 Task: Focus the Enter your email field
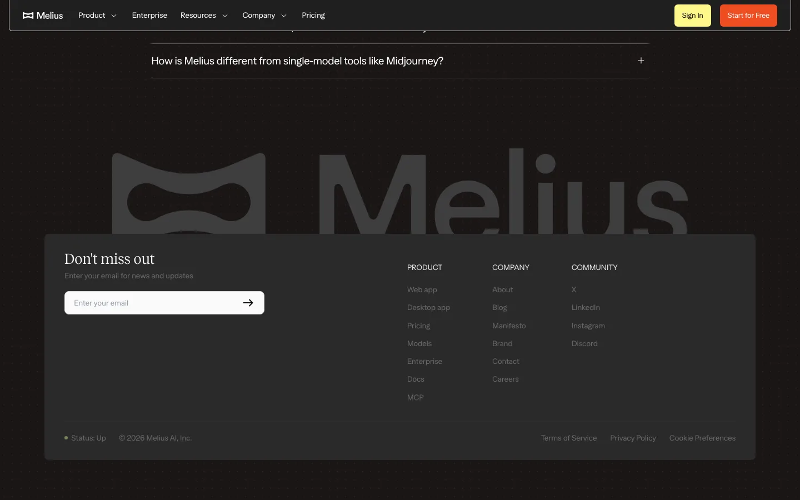click(164, 303)
